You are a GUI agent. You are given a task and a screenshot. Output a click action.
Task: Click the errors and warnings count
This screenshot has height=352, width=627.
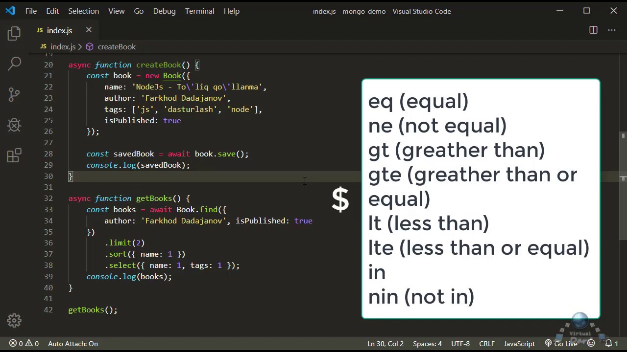coord(24,344)
